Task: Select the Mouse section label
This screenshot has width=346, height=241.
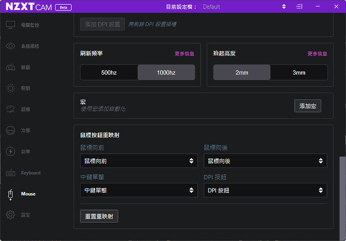Action: (x=28, y=194)
